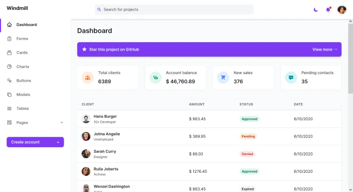Navigate to Charts page
The image size is (353, 192).
[x=23, y=67]
